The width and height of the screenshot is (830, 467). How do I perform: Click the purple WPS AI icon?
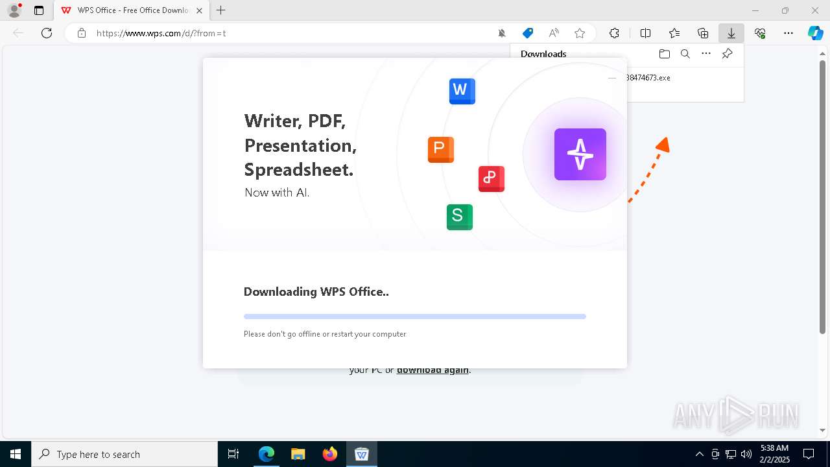[x=580, y=154]
